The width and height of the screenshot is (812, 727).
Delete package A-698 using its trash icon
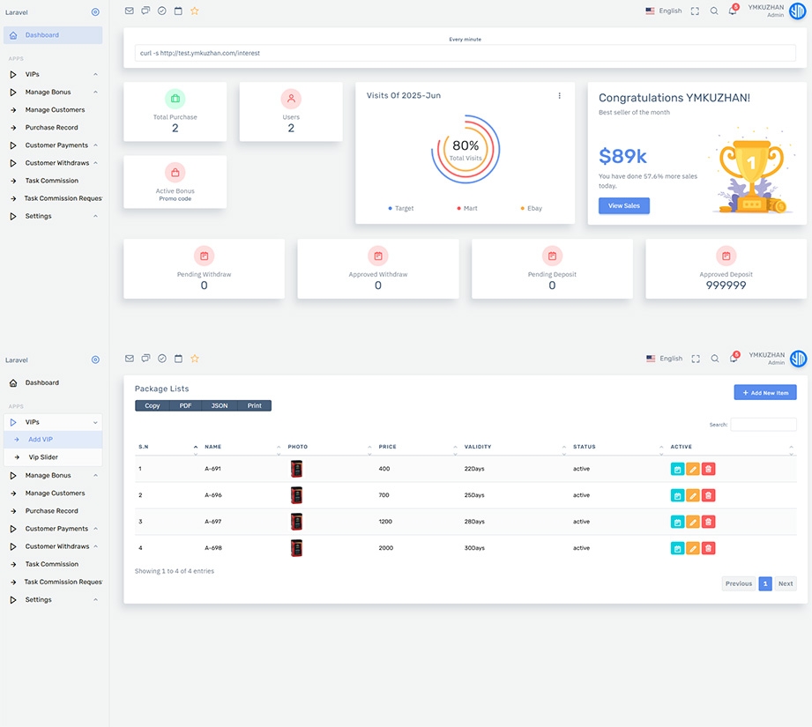pyautogui.click(x=709, y=548)
